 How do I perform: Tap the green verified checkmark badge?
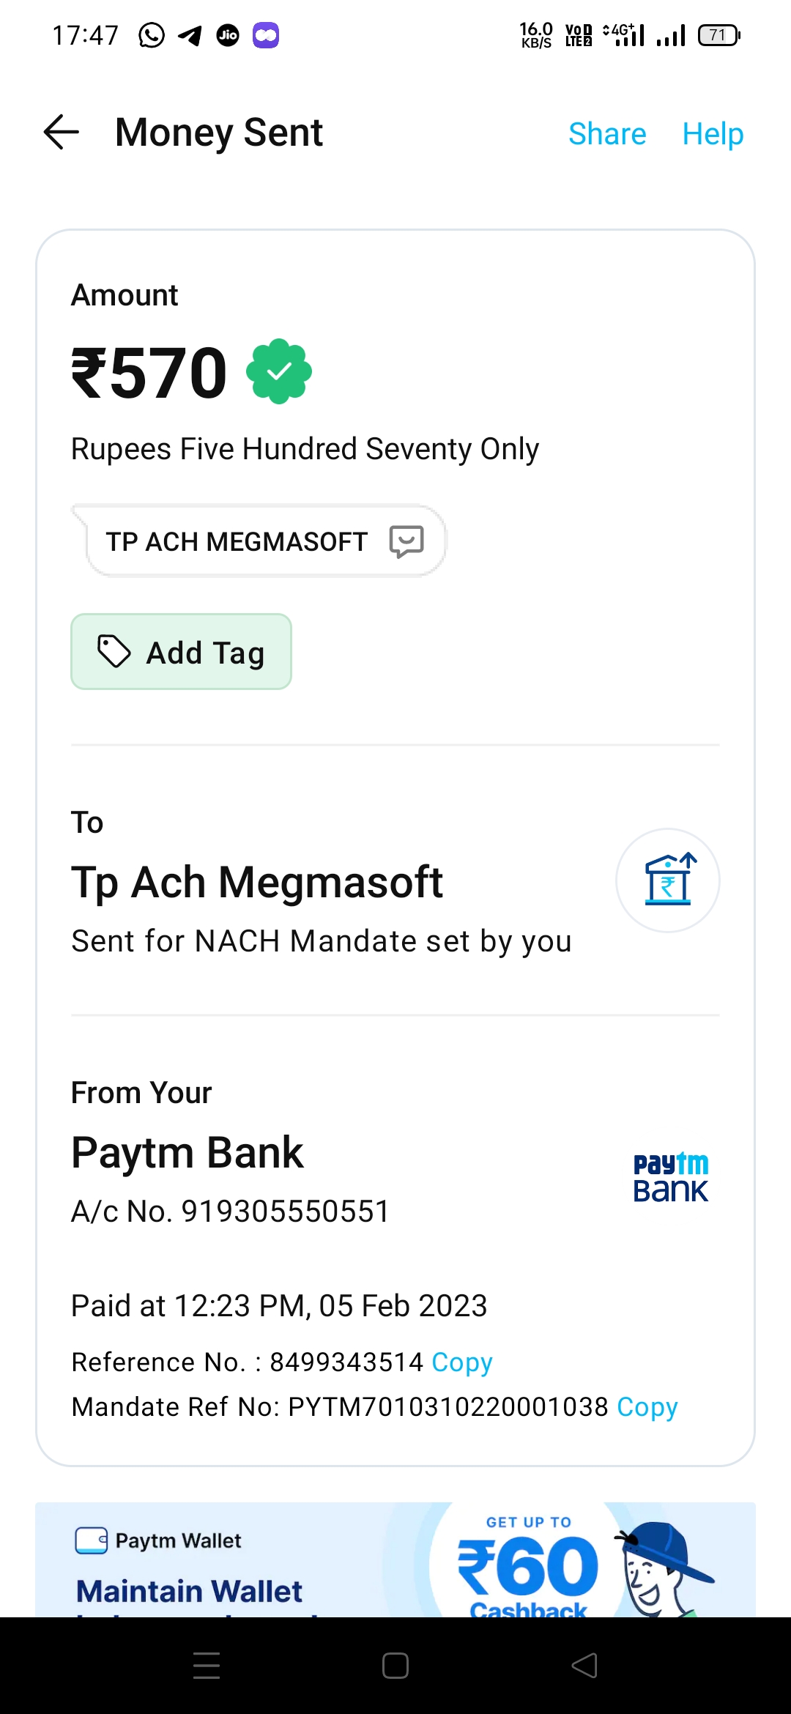[279, 371]
